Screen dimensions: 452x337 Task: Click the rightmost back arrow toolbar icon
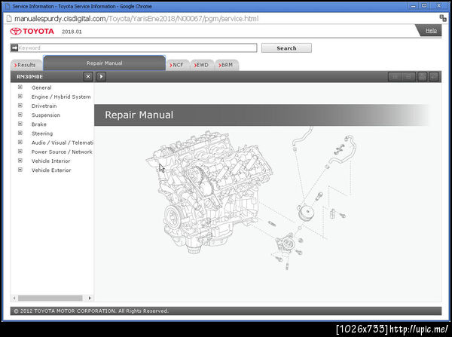434,76
